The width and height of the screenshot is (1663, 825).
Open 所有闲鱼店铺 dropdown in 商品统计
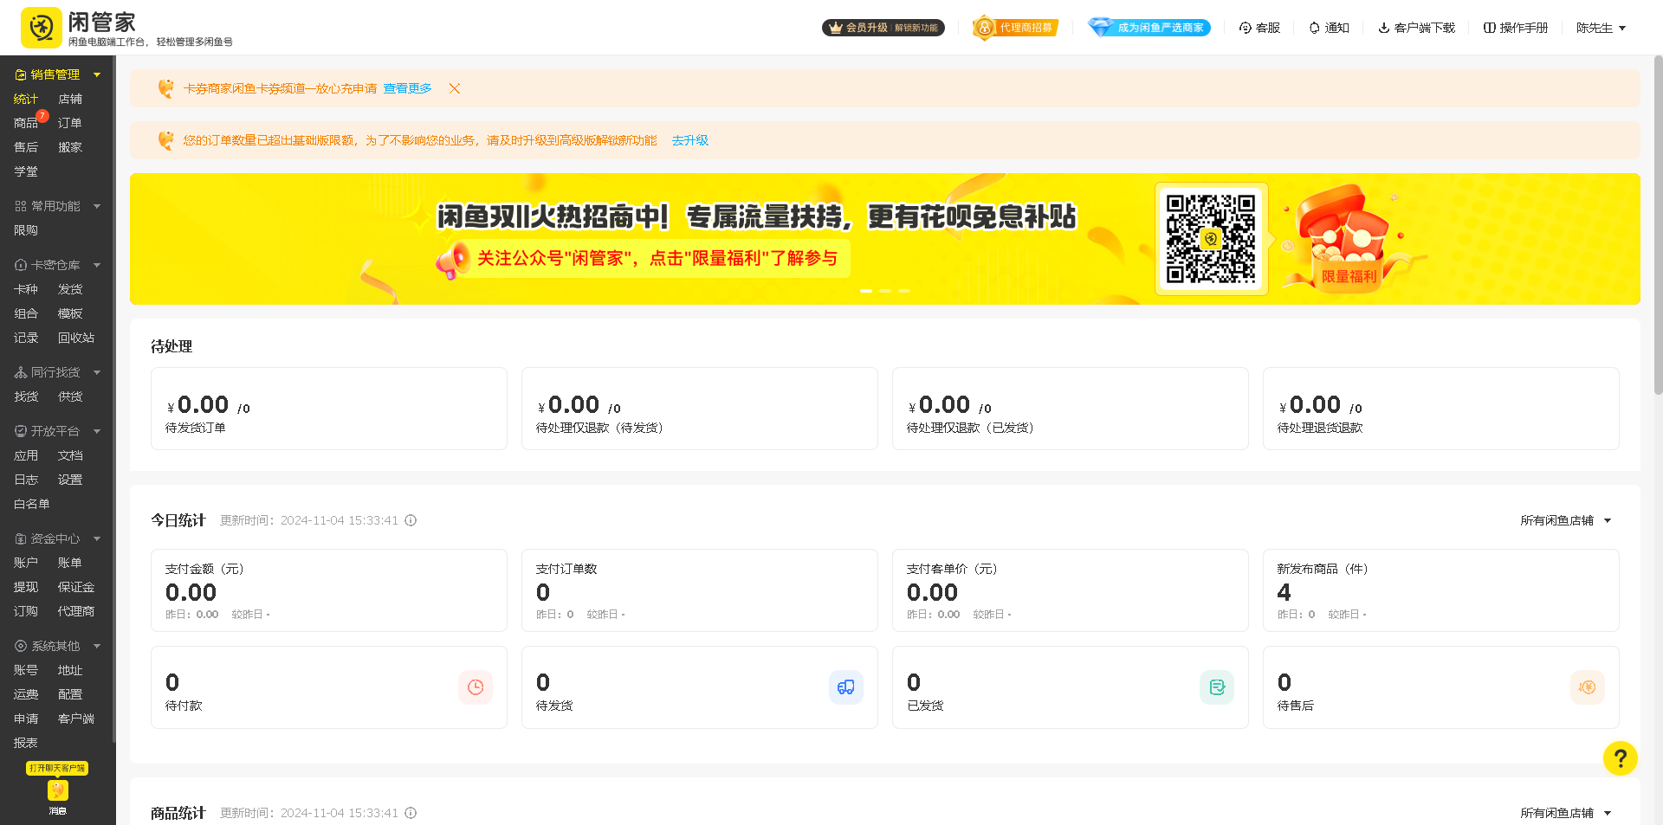1566,813
